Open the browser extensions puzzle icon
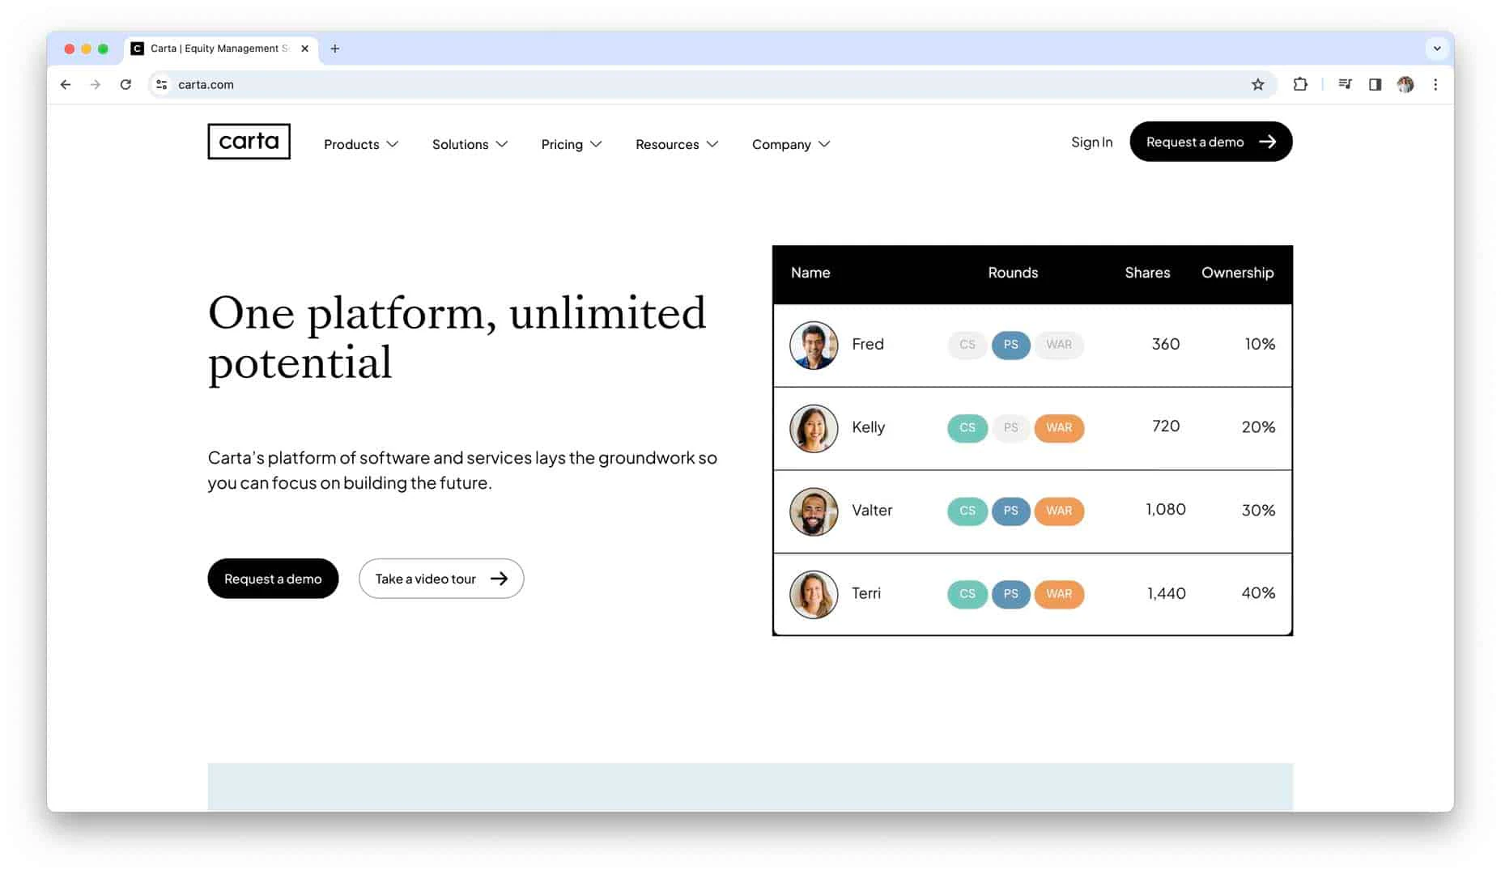 tap(1300, 84)
